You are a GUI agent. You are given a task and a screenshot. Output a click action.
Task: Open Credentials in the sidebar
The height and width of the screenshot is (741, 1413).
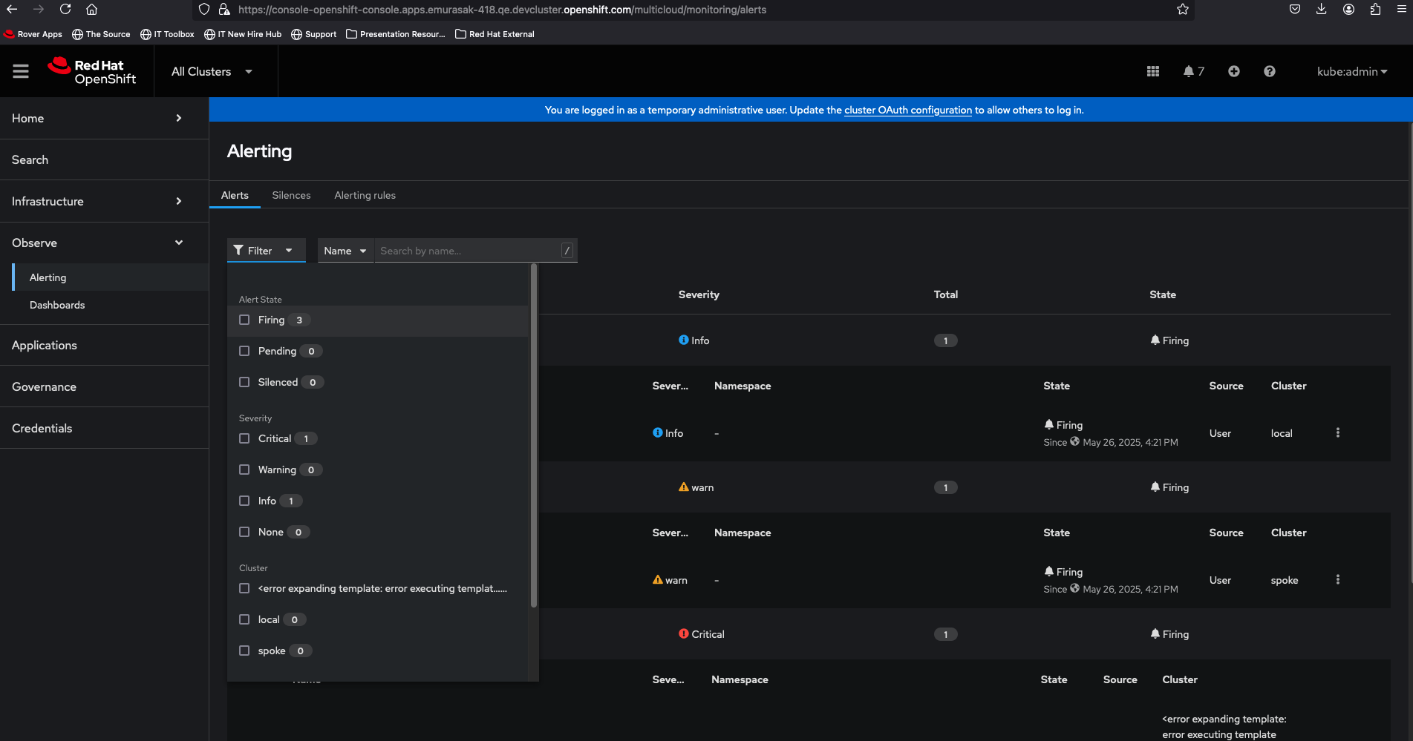[104, 428]
